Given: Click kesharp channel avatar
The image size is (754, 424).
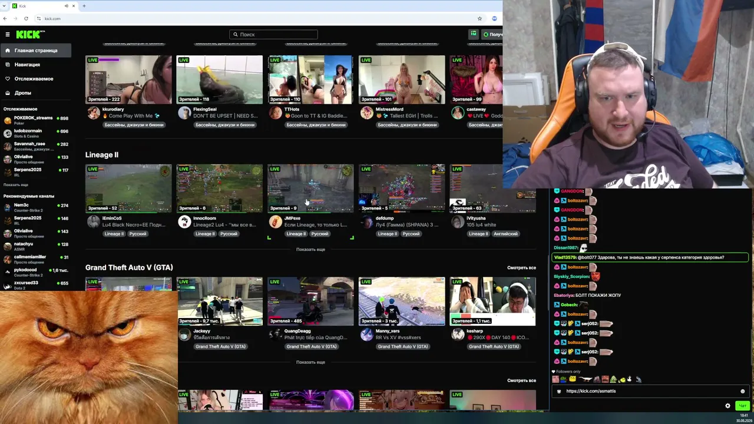Looking at the screenshot, I should click(458, 334).
